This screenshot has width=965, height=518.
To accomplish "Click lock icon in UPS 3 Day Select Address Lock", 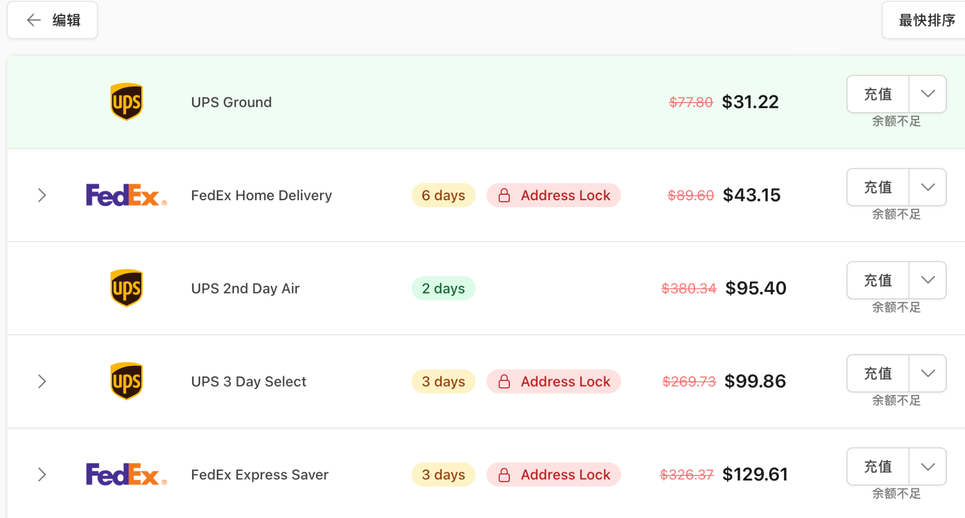I will click(x=504, y=381).
